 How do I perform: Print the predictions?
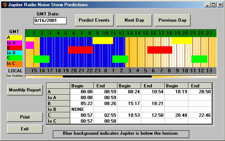[25, 117]
